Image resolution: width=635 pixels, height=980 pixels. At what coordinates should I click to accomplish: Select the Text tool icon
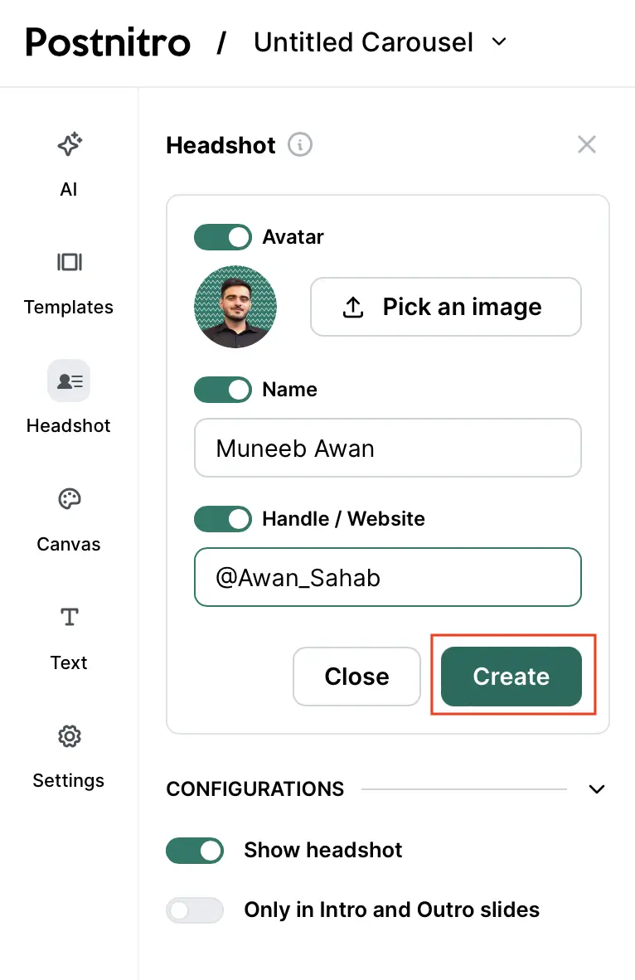click(69, 618)
